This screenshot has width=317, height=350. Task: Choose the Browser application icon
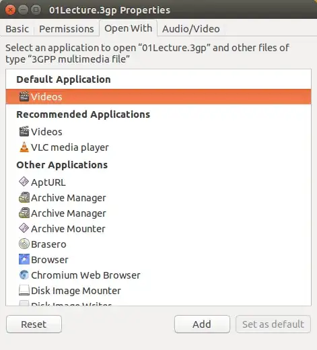click(24, 259)
